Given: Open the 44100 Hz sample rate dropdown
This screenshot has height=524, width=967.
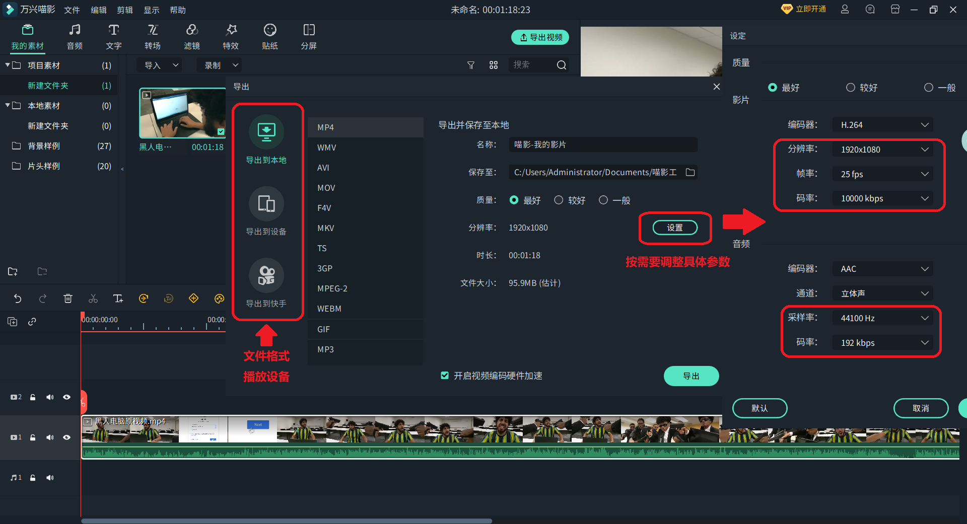Looking at the screenshot, I should pos(882,318).
